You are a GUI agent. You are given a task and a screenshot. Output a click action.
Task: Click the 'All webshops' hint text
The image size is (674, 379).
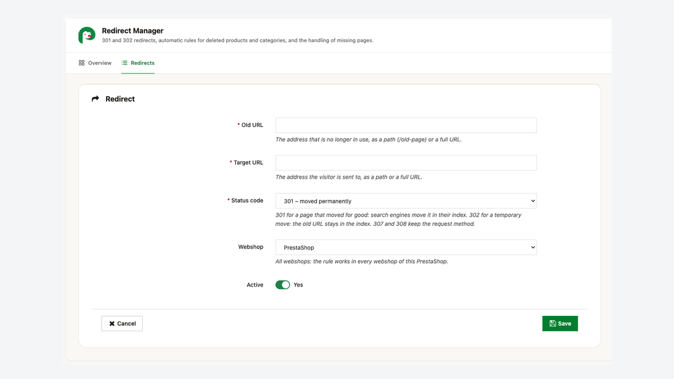coord(362,261)
